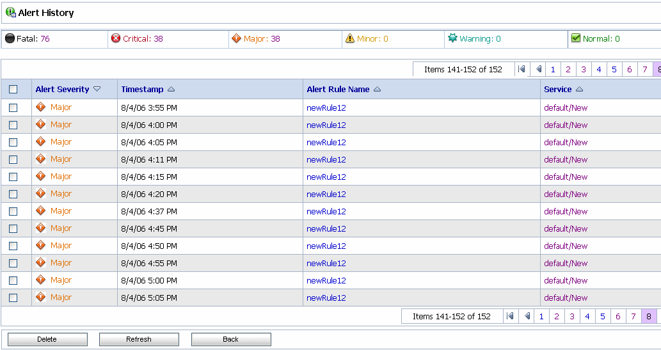Select the checkbox for 8/4/06 4:15 PM alert
661x350 pixels.
(x=13, y=177)
